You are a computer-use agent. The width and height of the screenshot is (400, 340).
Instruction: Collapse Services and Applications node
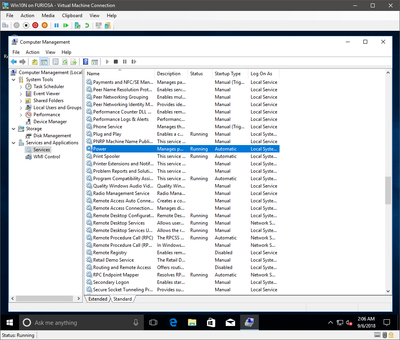pos(14,143)
